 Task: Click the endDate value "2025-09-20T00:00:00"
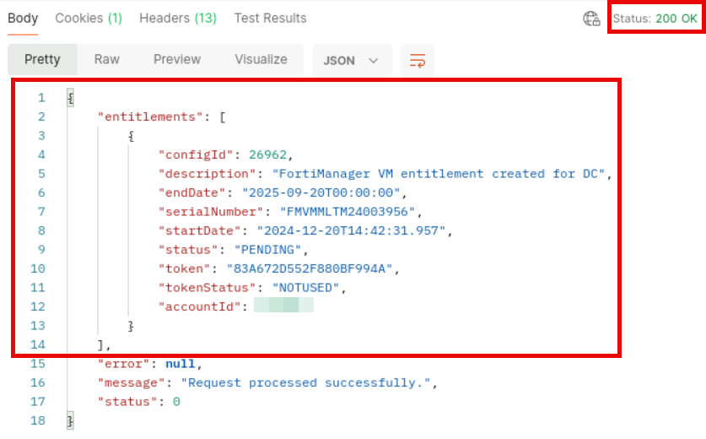[321, 193]
